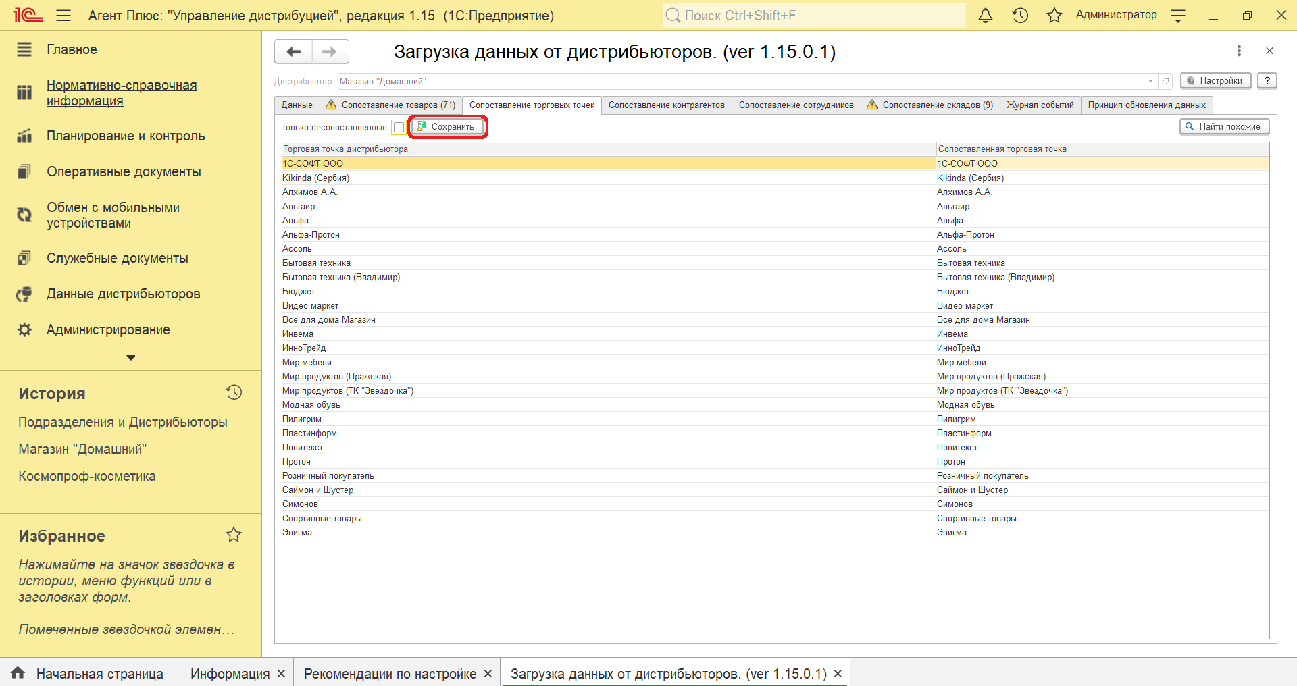Click the Дистрибьютор input field
1297x686 pixels.
tap(741, 81)
